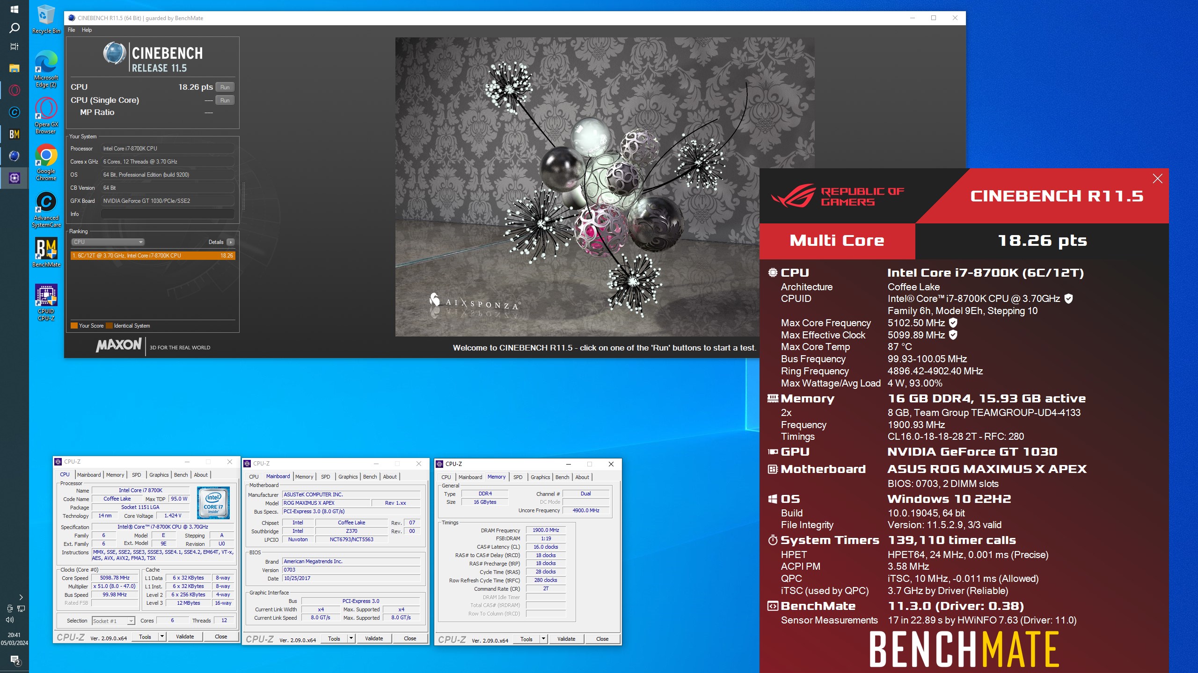Expand Tools dropdown arrow in first CPU-Z window
This screenshot has width=1198, height=673.
click(x=162, y=637)
